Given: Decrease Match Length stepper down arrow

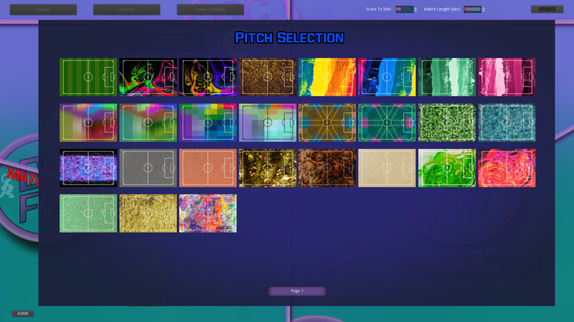Looking at the screenshot, I should coord(483,11).
